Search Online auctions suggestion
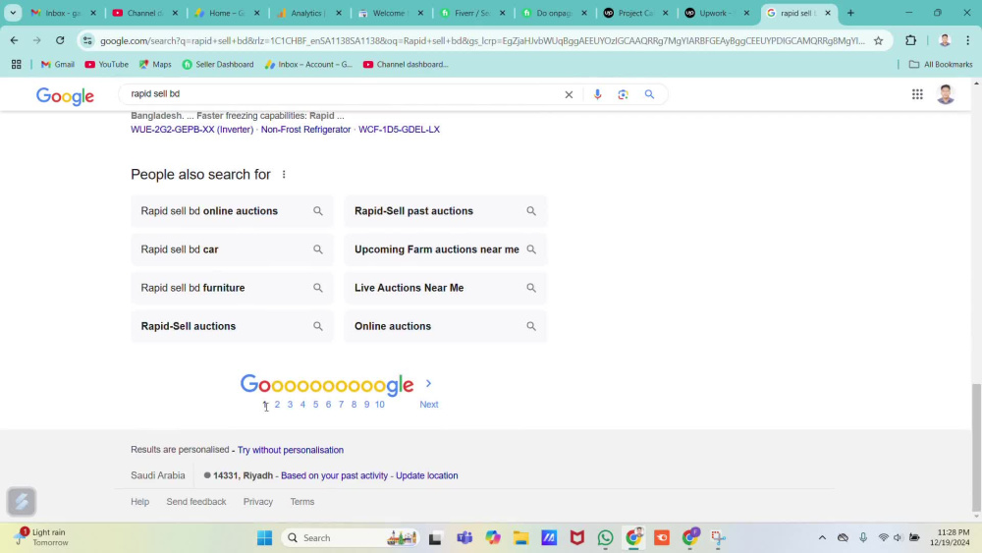 point(445,326)
